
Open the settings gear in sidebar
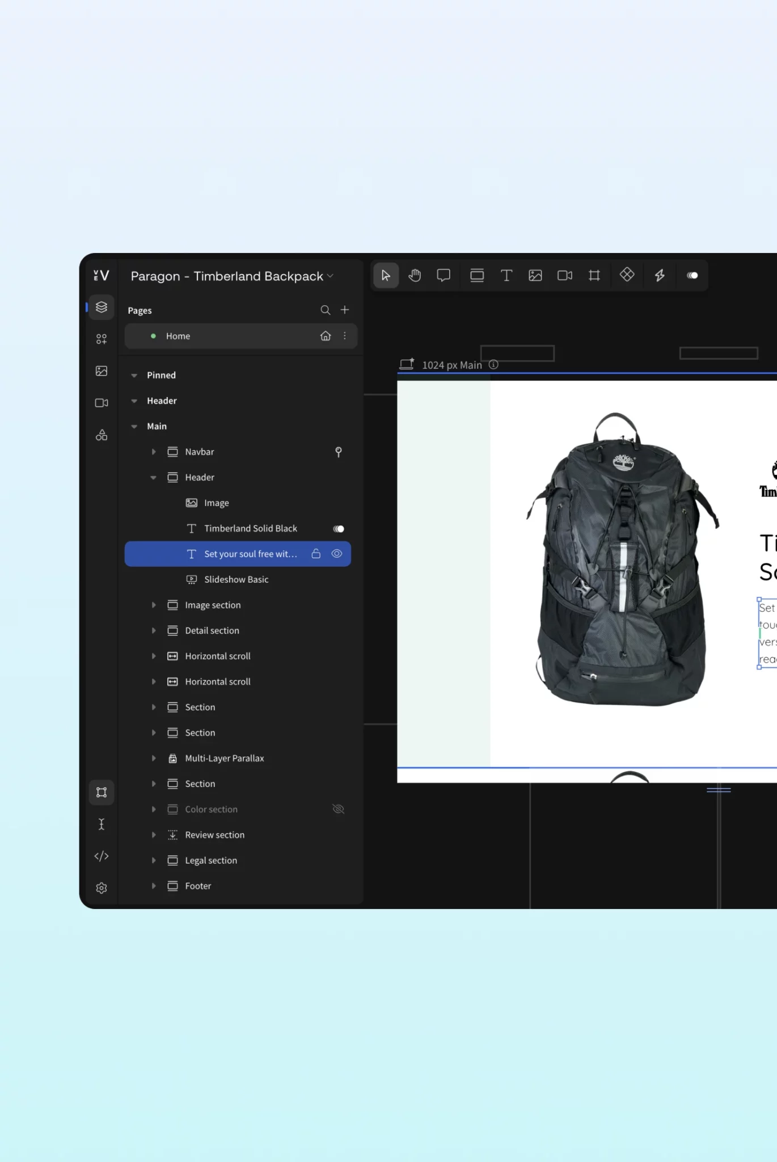pyautogui.click(x=102, y=888)
